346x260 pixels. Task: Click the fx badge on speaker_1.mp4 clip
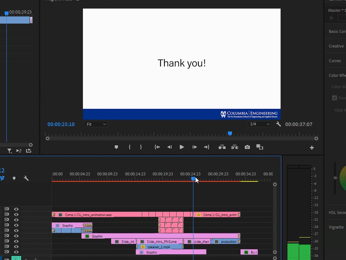coord(143,247)
